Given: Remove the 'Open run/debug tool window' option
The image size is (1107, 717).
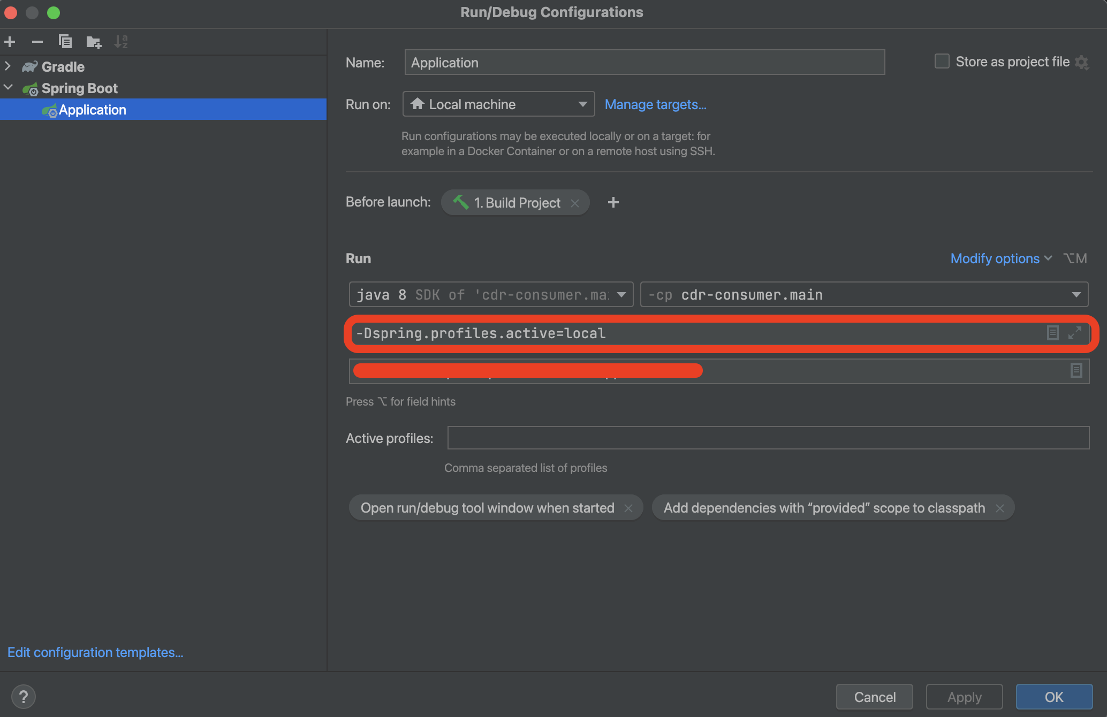Looking at the screenshot, I should [628, 508].
